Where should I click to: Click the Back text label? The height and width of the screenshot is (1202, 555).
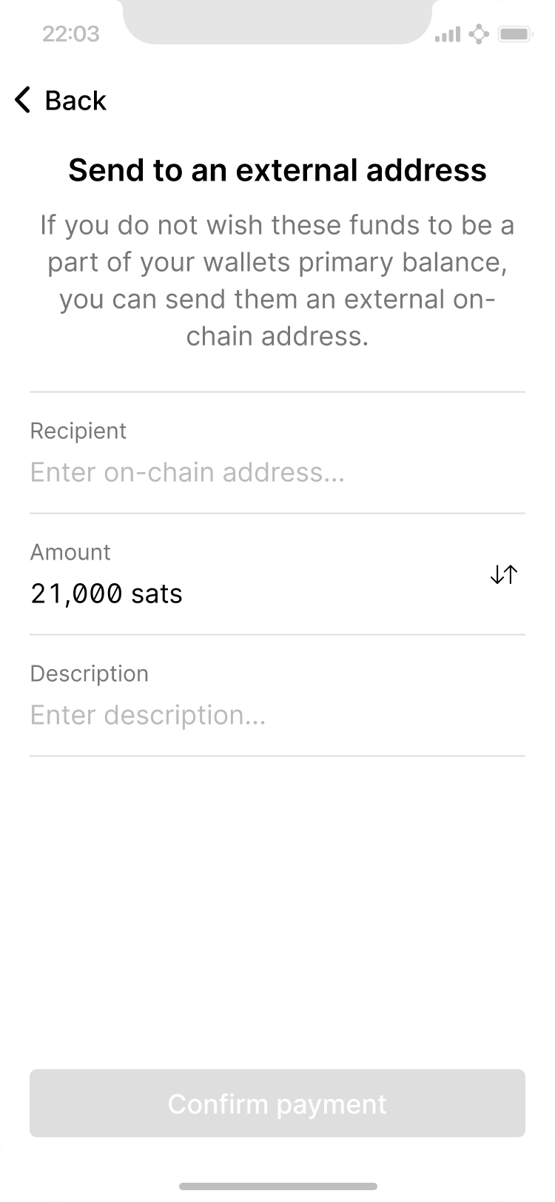click(75, 101)
